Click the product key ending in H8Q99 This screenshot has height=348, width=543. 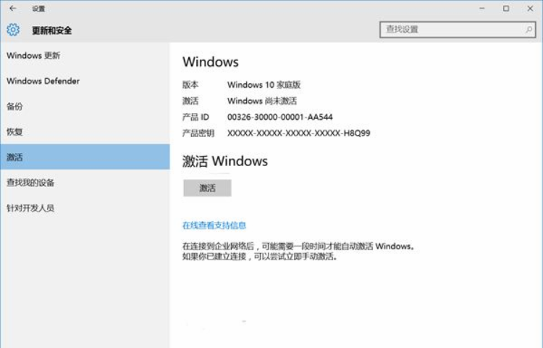[298, 133]
